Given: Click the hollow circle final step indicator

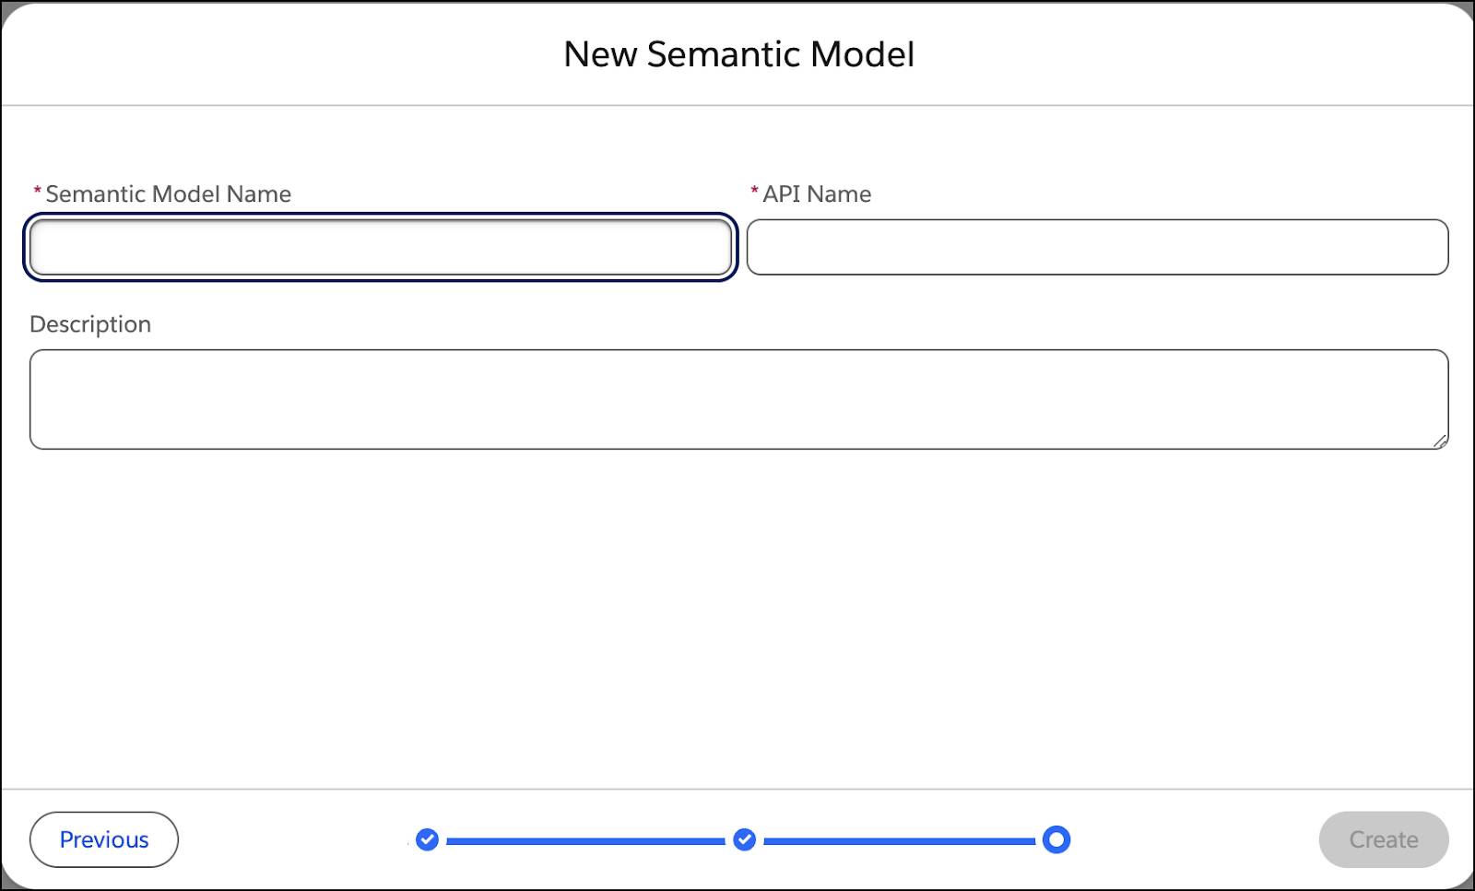Looking at the screenshot, I should [x=1057, y=839].
